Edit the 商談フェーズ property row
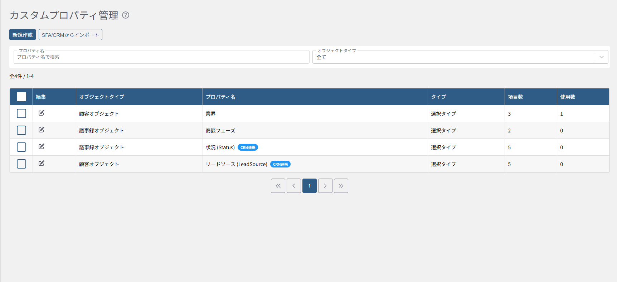617x282 pixels. point(42,130)
